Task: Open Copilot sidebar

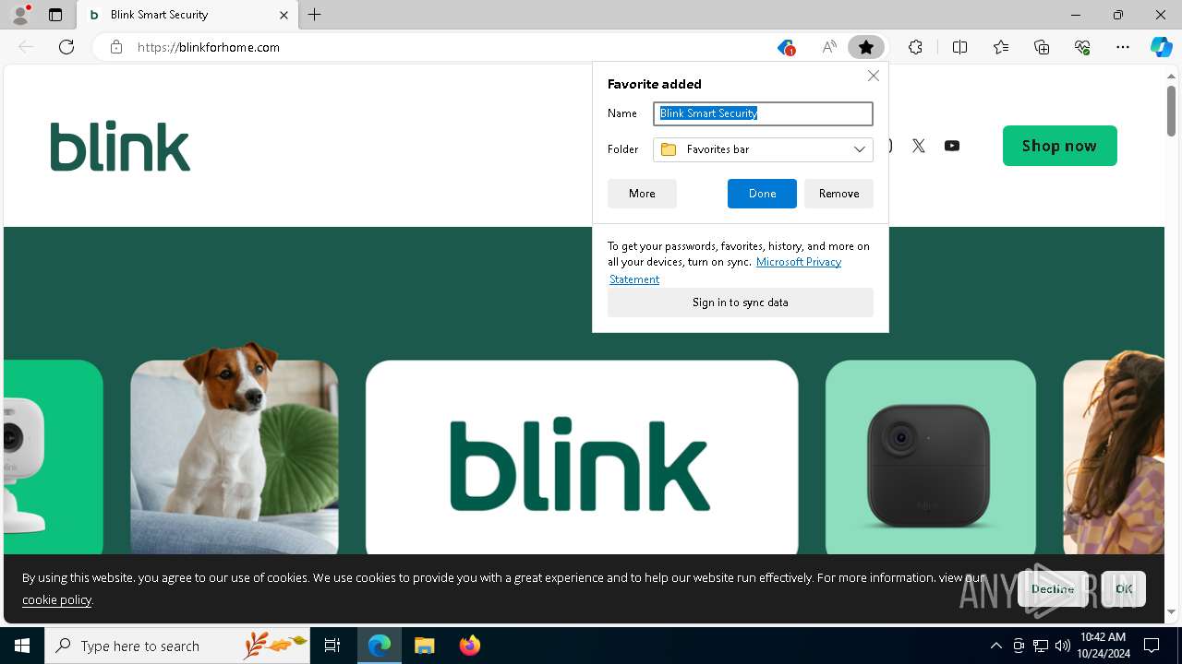Action: pos(1162,47)
